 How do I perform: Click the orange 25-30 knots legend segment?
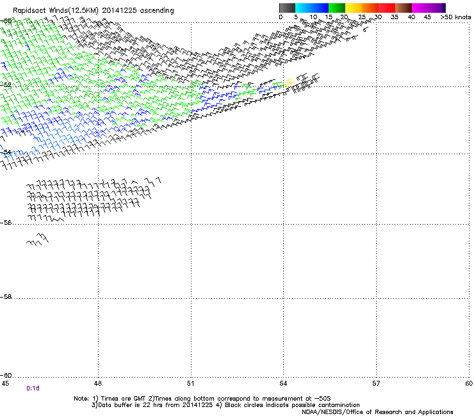[370, 8]
